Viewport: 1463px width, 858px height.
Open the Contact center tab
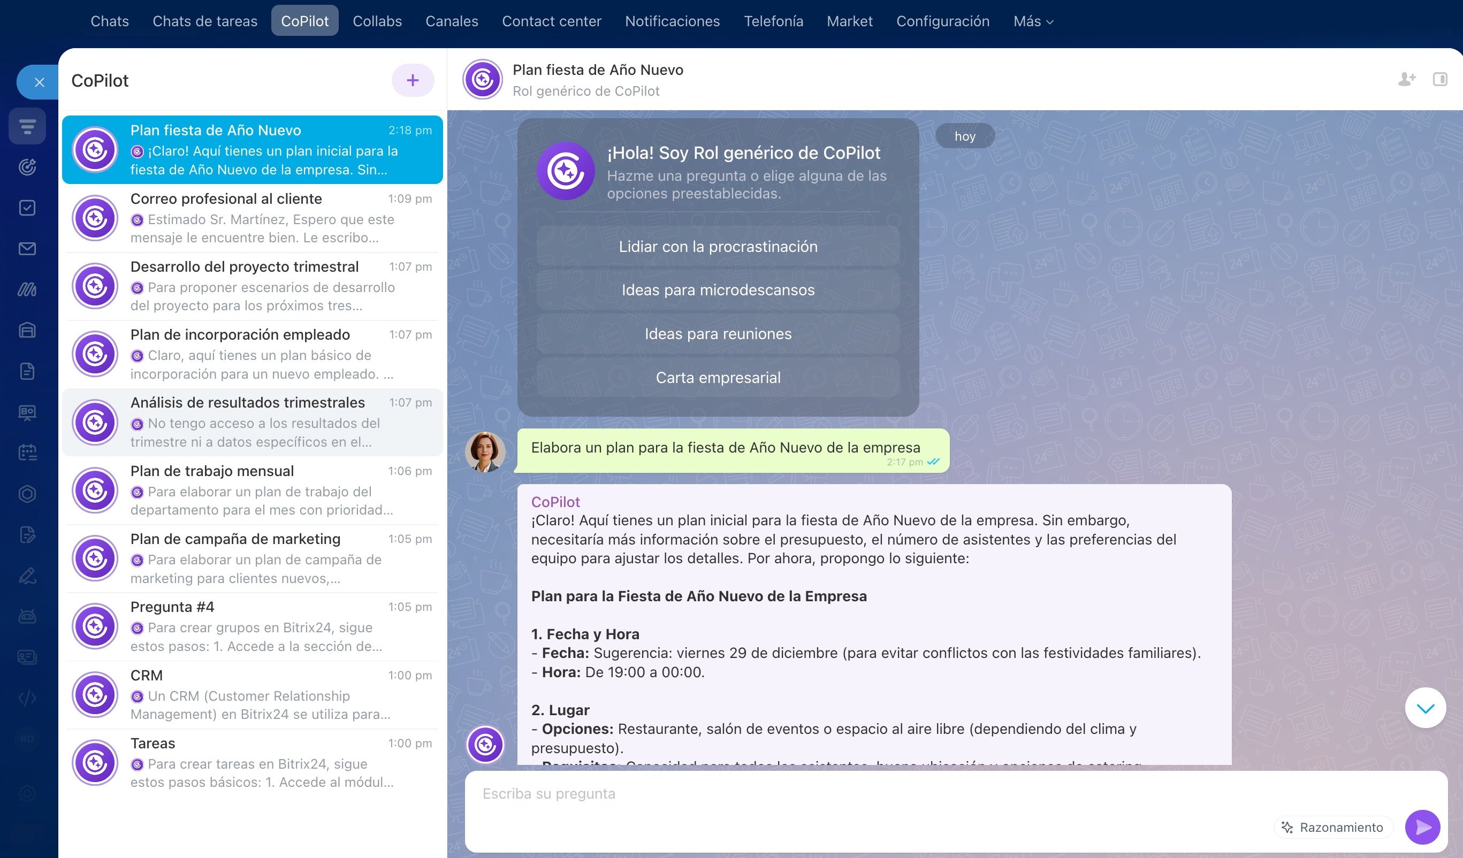coord(551,21)
